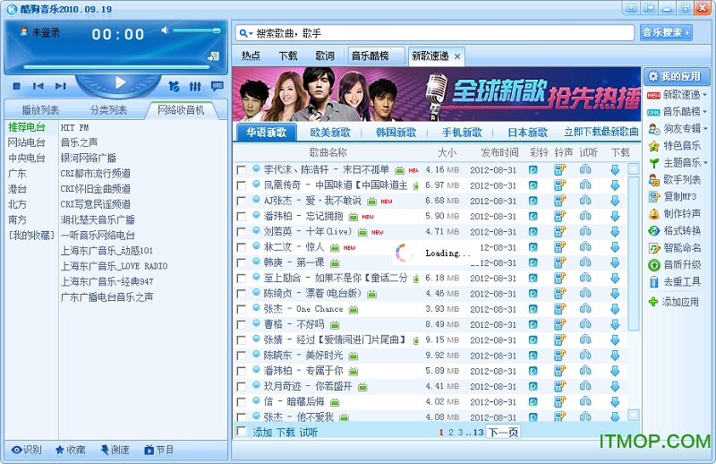Expand the 新歌速递 sidebar dropdown arrow
Image resolution: width=716 pixels, height=464 pixels.
(705, 95)
